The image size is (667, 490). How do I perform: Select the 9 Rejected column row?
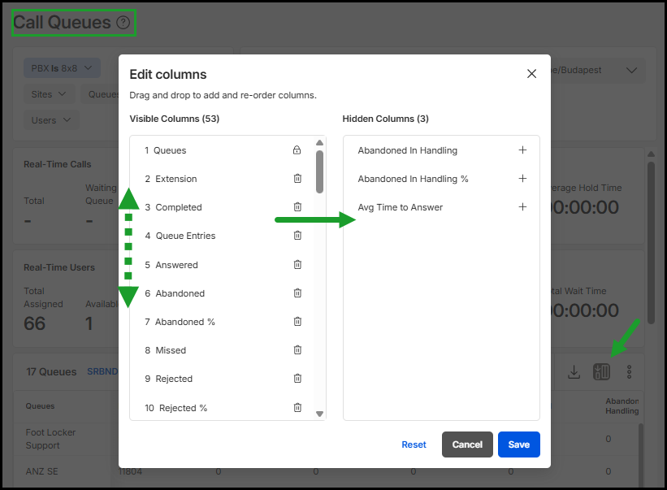[x=223, y=379]
